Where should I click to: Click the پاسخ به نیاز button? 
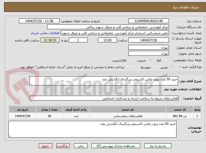(x=158, y=146)
